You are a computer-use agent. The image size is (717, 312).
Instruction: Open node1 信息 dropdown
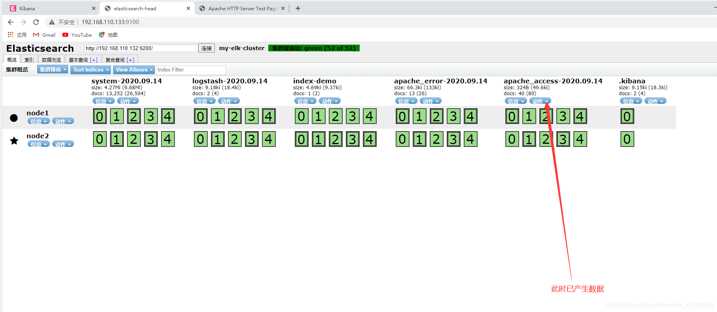click(x=39, y=121)
